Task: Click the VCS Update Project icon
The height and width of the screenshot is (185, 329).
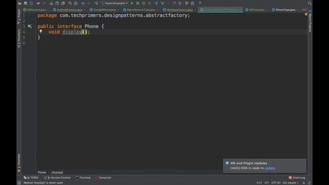Action: pos(156,4)
